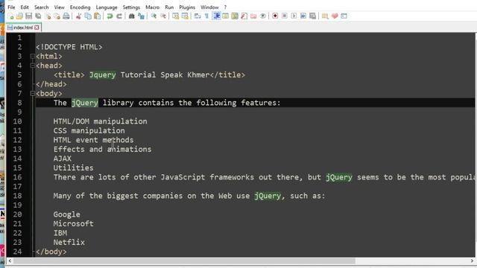Click line number 16 in the margin
This screenshot has height=268, width=477.
point(17,177)
